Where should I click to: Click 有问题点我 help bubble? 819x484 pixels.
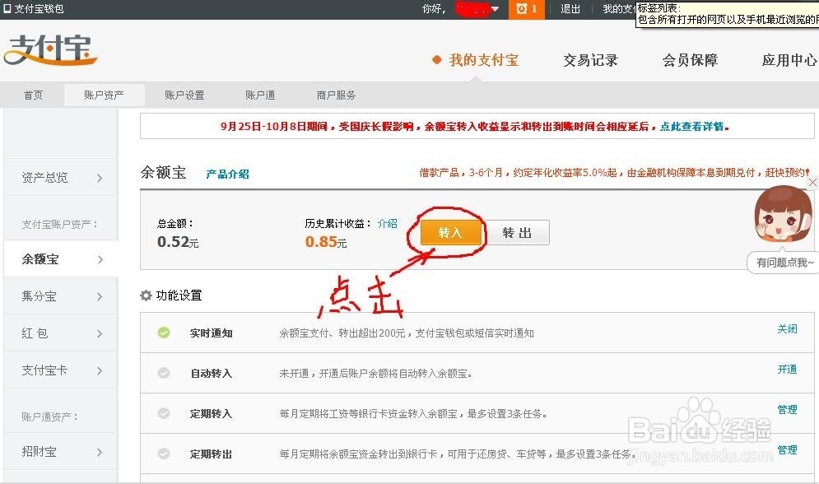(x=784, y=263)
